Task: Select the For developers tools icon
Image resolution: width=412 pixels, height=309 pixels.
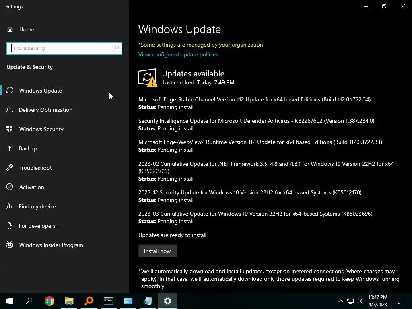Action: pos(10,225)
